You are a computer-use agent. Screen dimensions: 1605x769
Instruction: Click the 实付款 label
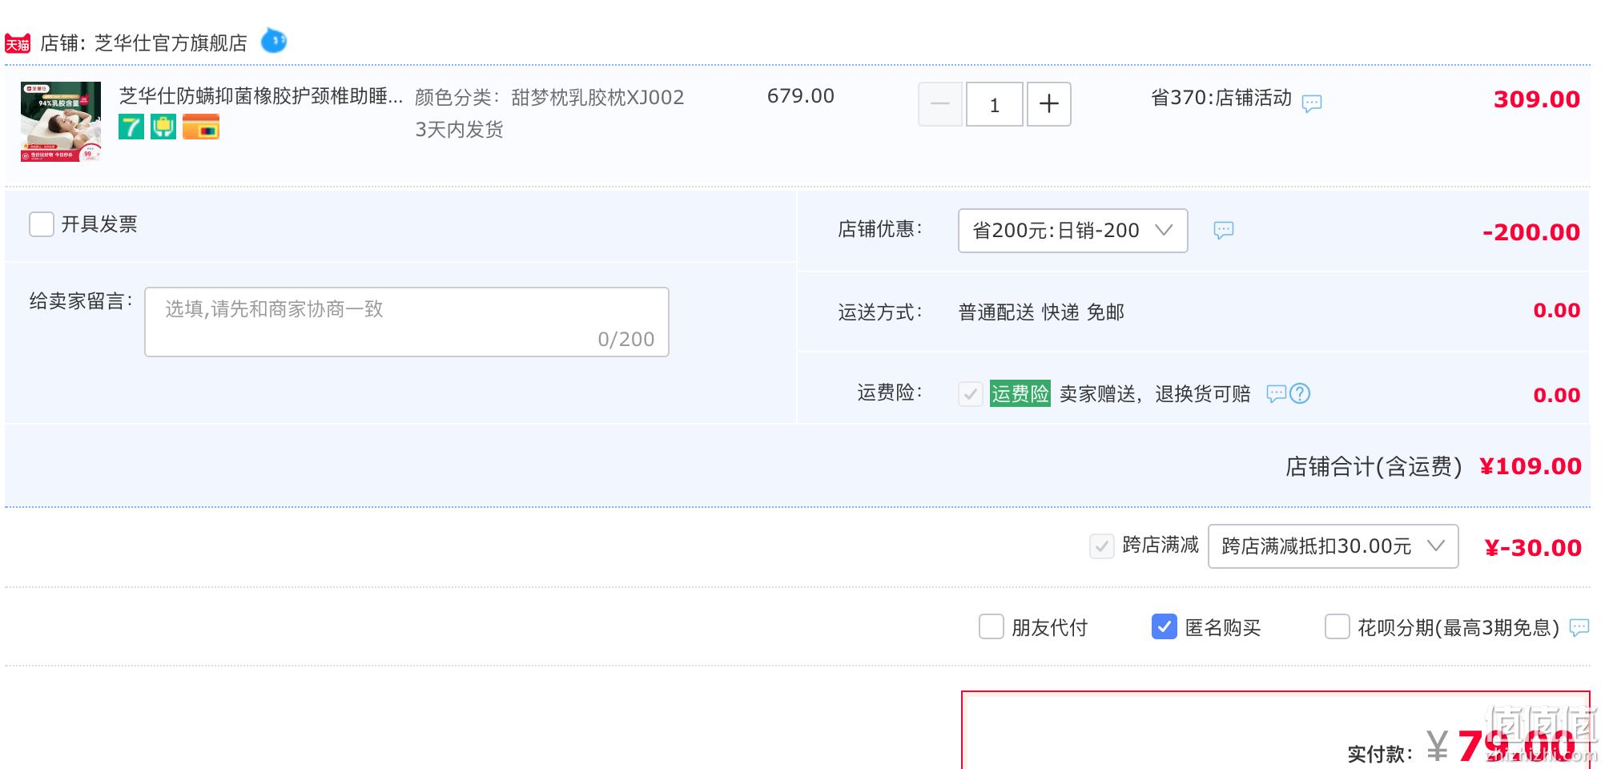point(1380,753)
